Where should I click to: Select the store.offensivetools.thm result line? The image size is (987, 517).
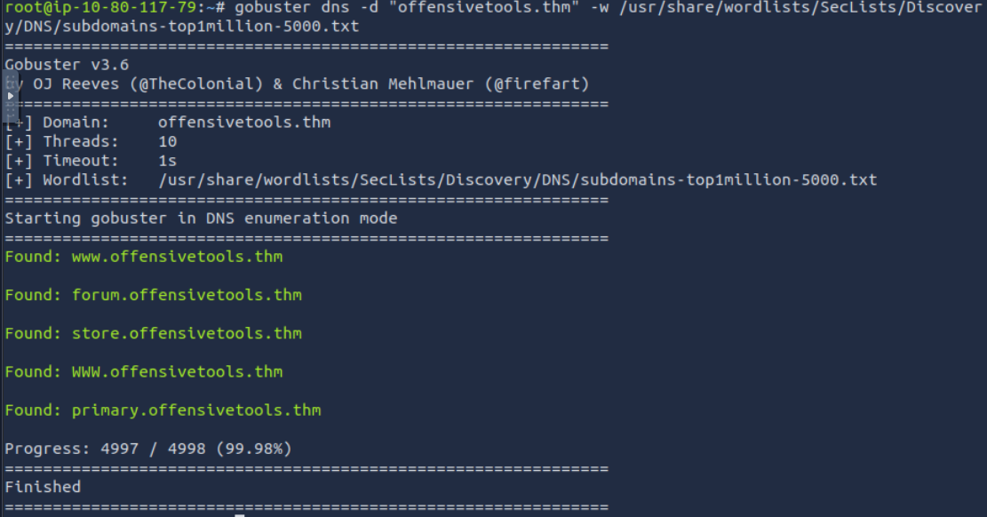(187, 334)
